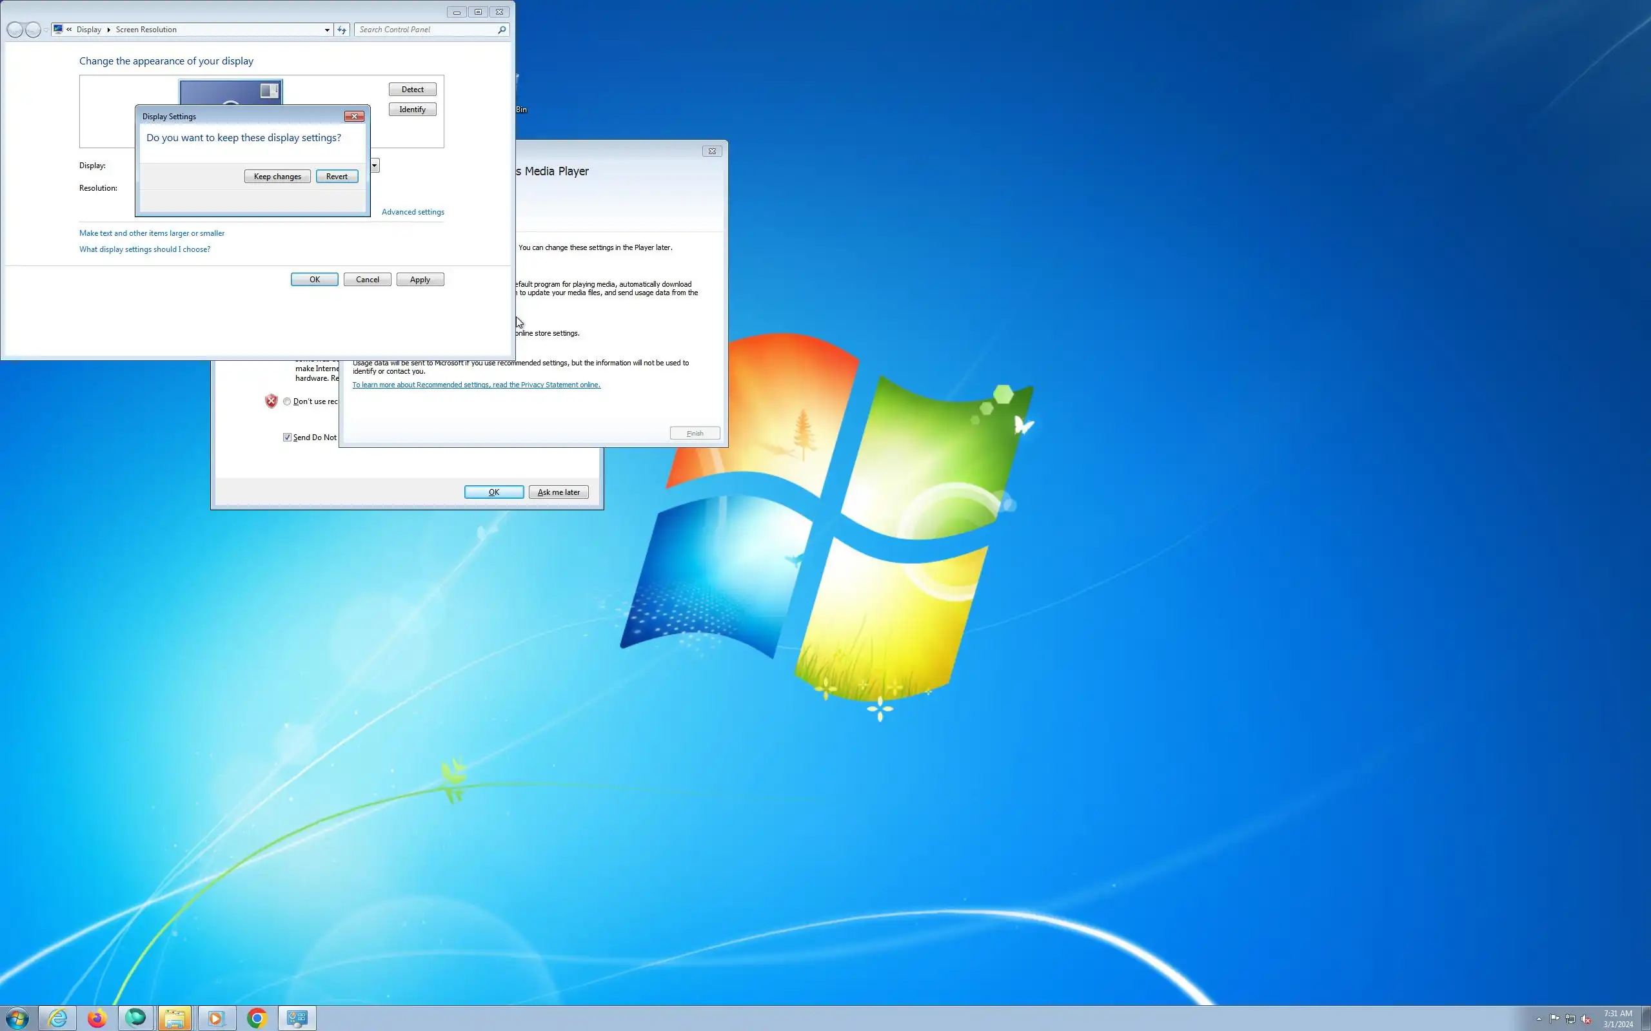Viewport: 1651px width, 1031px height.
Task: Click Keep changes in Display Settings
Action: (277, 176)
